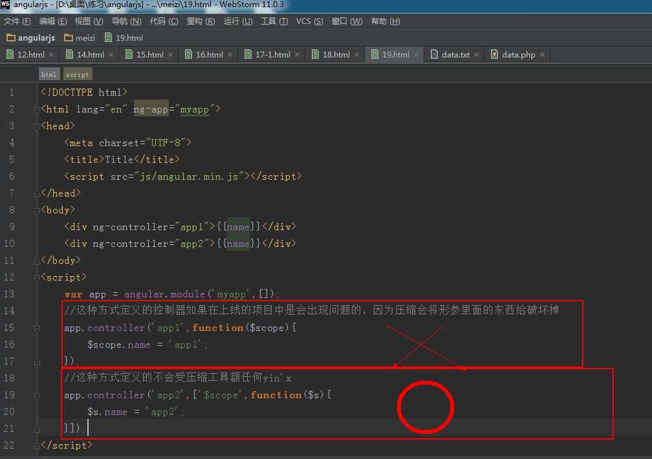The width and height of the screenshot is (652, 459).
Task: Close the 14.html tab
Action: click(x=111, y=54)
